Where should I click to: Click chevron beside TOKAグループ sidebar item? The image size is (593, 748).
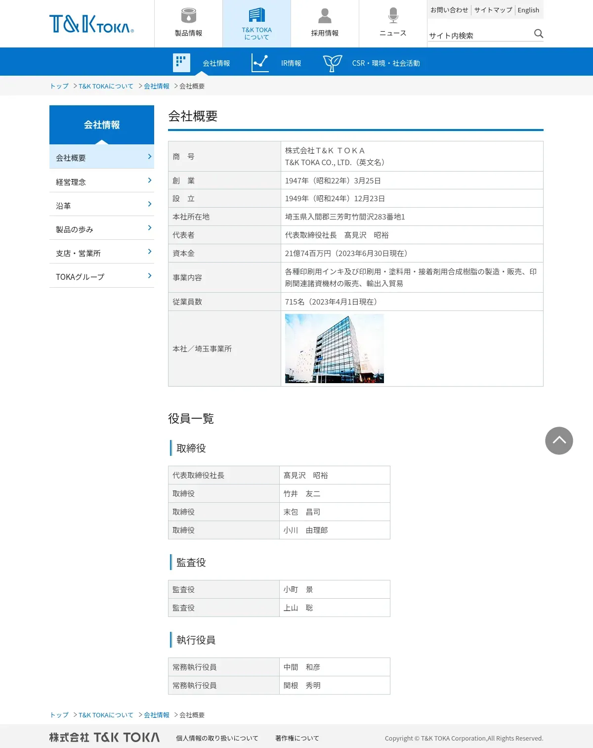tap(150, 276)
